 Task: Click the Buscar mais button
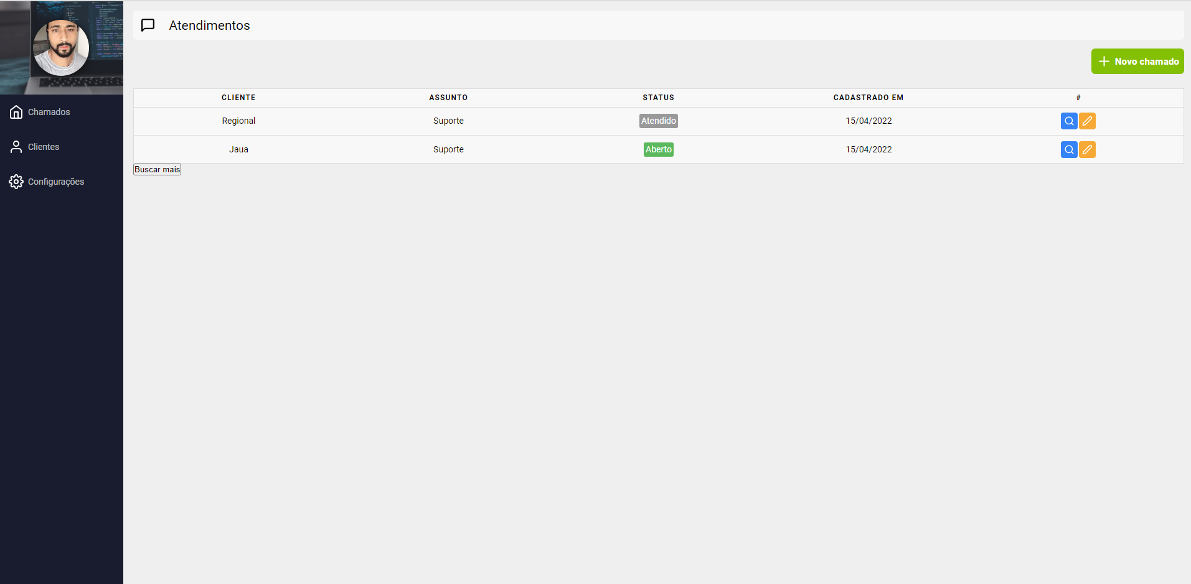pos(156,169)
